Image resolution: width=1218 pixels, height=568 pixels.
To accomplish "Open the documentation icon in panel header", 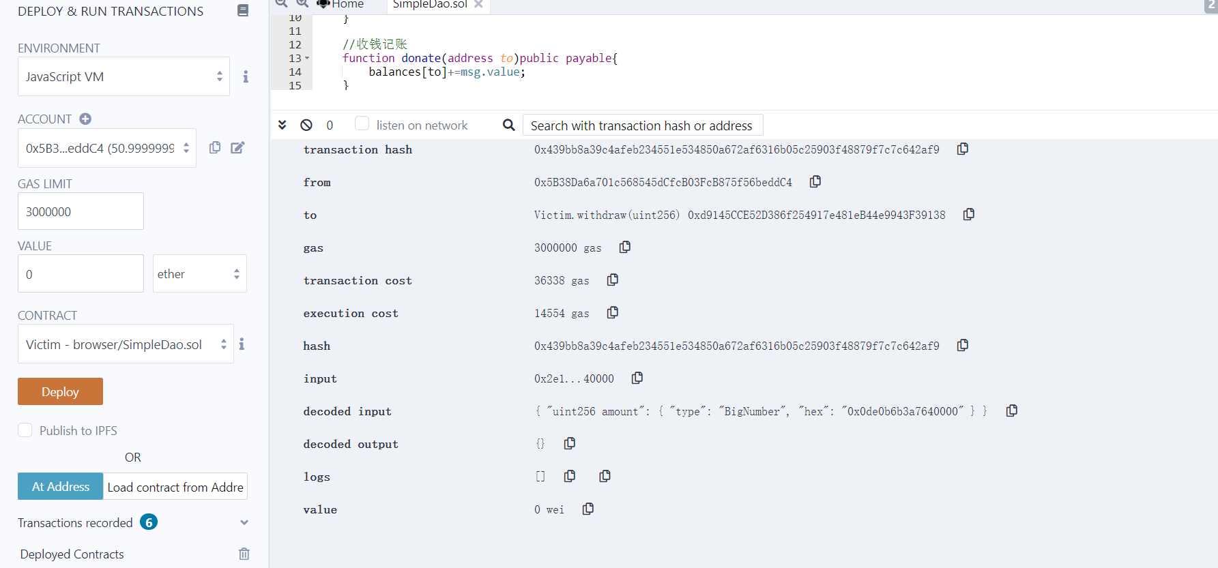I will pos(242,11).
